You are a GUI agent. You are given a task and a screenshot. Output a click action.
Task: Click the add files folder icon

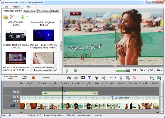click(x=5, y=17)
